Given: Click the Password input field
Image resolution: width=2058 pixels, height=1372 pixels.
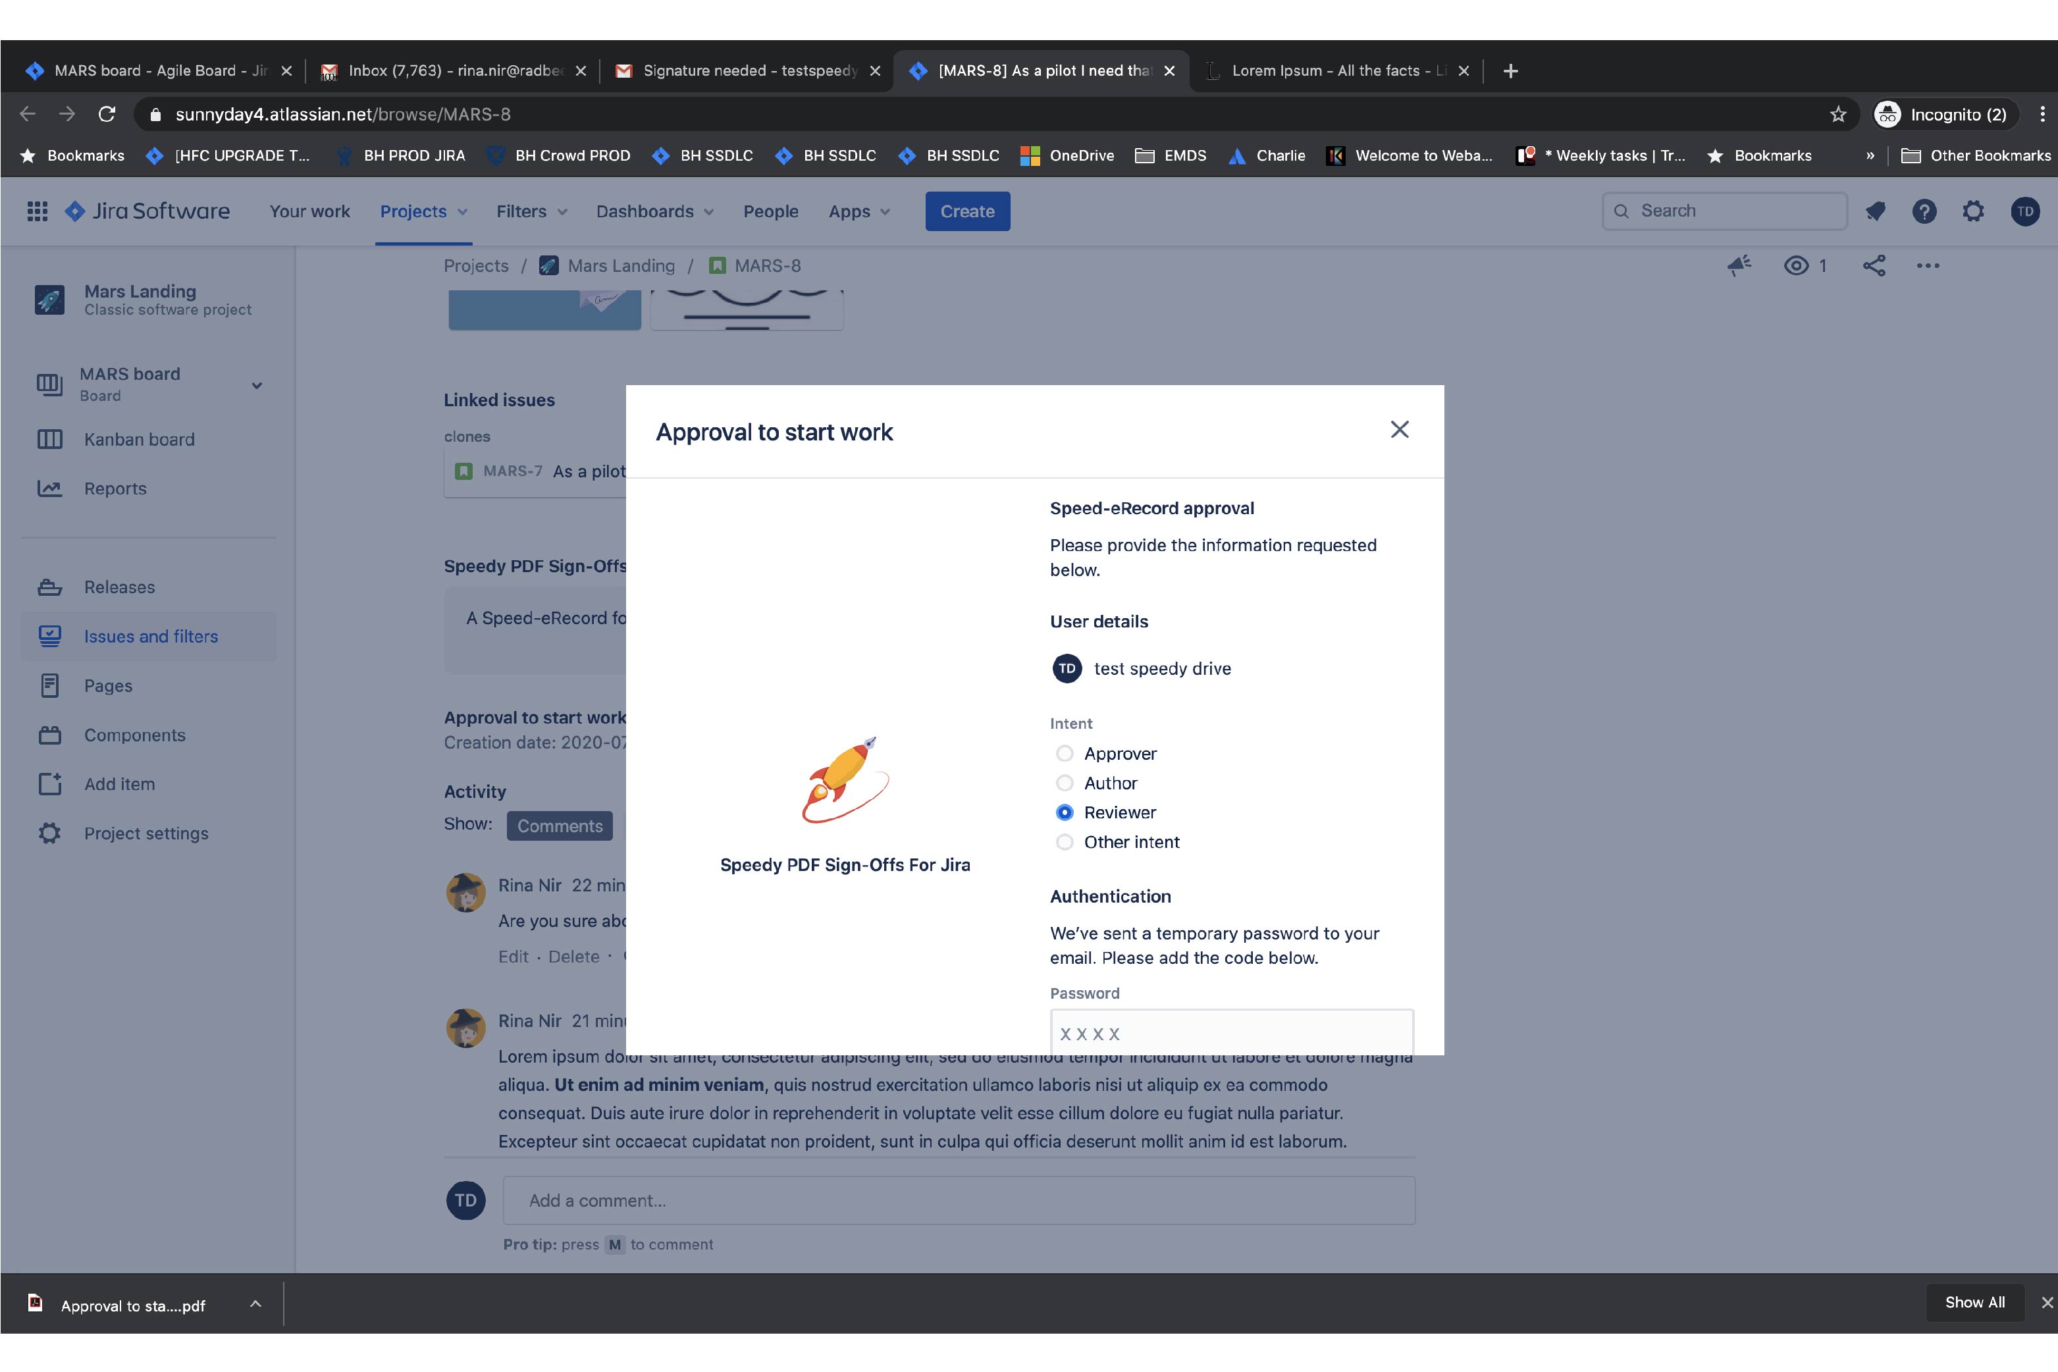Looking at the screenshot, I should point(1231,1032).
